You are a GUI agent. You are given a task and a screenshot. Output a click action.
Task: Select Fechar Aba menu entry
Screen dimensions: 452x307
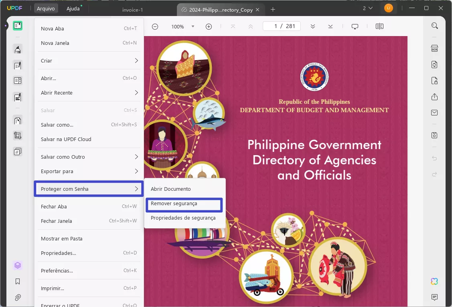coord(89,206)
